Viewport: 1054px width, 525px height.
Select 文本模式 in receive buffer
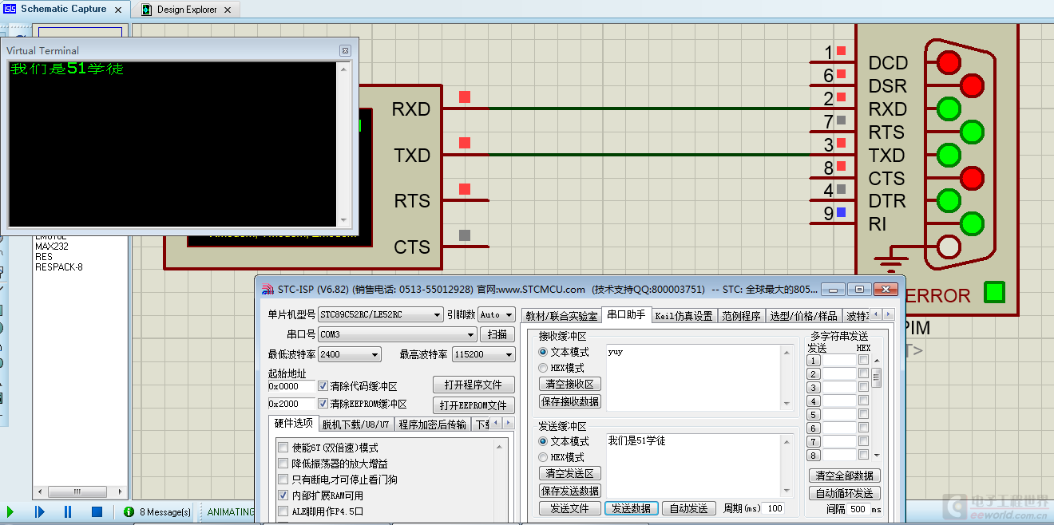[543, 352]
